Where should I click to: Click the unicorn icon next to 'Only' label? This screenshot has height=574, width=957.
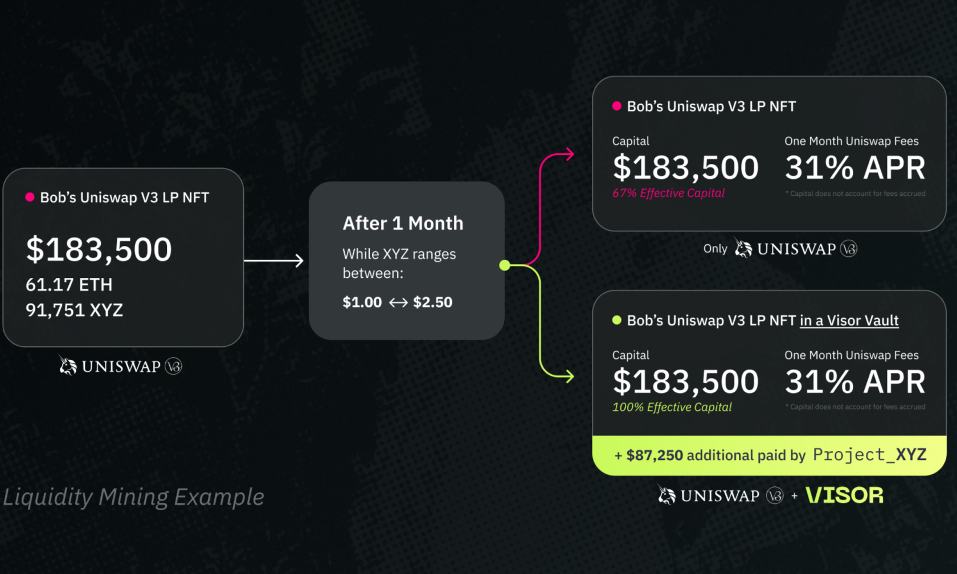click(x=743, y=248)
